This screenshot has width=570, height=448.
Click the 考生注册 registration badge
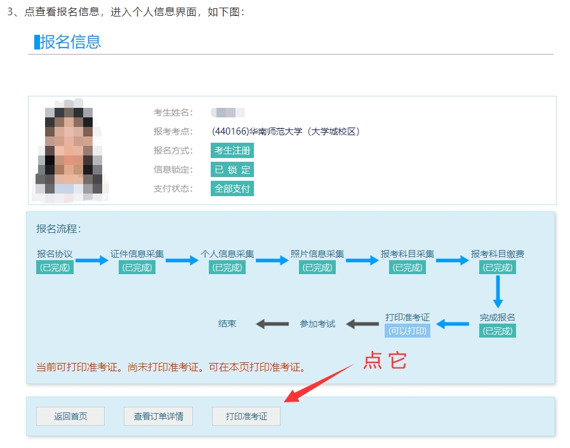point(232,150)
